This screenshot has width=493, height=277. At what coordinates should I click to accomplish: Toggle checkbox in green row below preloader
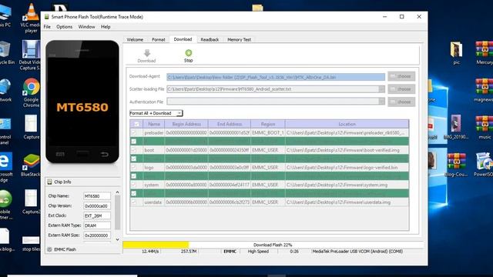point(134,142)
